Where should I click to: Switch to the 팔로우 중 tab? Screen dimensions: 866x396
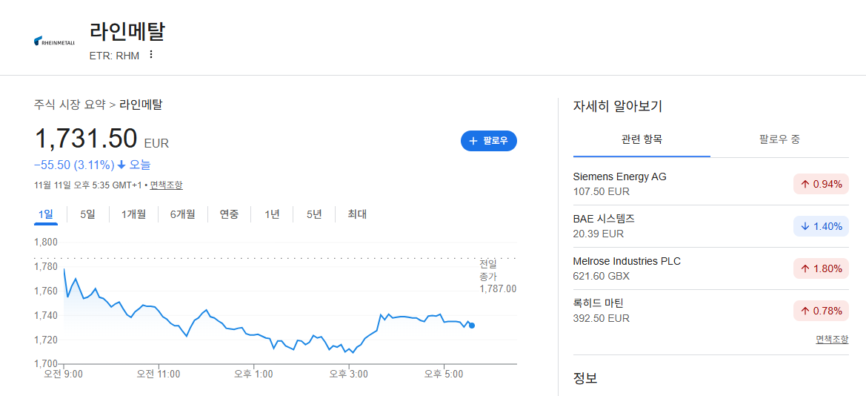coord(780,139)
